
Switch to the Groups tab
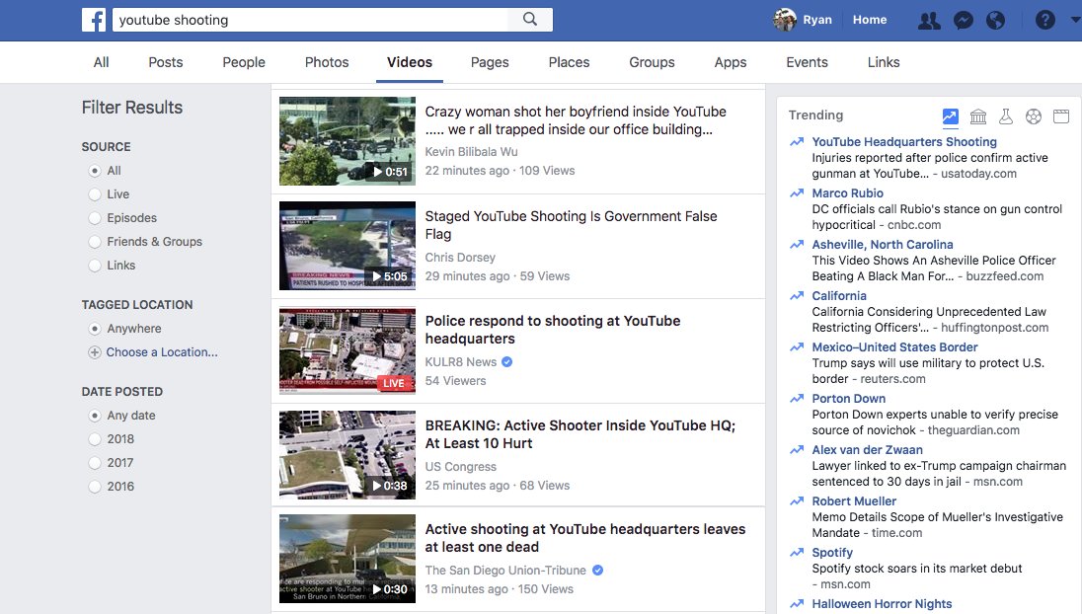click(653, 62)
